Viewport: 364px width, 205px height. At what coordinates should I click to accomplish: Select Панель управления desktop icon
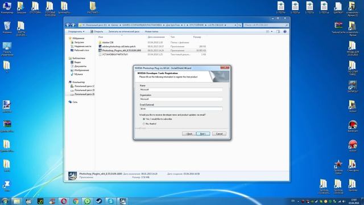[7, 49]
